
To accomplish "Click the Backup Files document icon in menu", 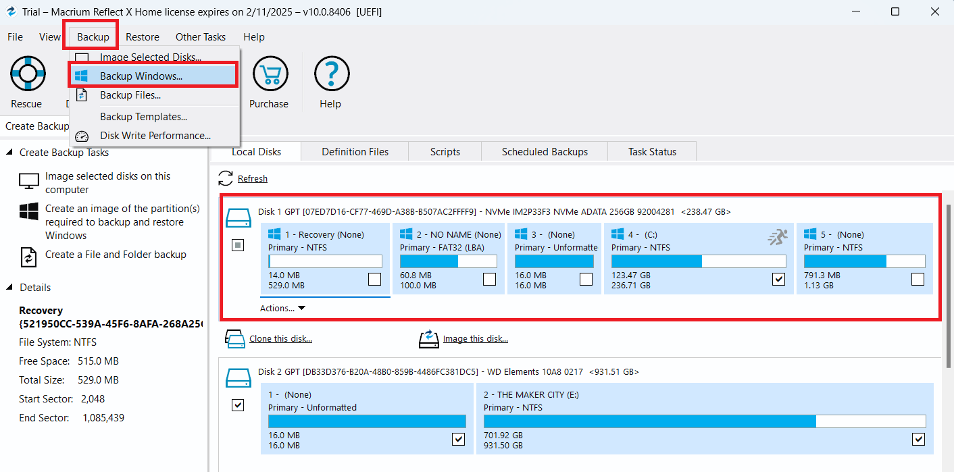I will [x=81, y=95].
